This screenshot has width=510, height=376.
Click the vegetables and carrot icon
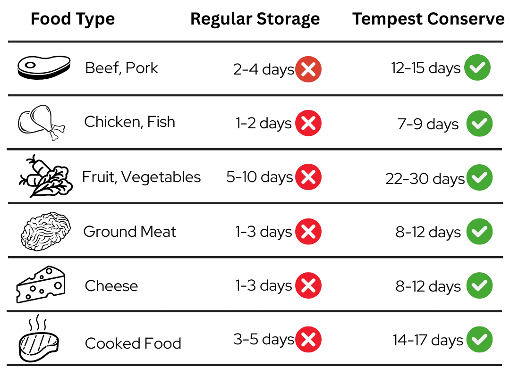(45, 176)
